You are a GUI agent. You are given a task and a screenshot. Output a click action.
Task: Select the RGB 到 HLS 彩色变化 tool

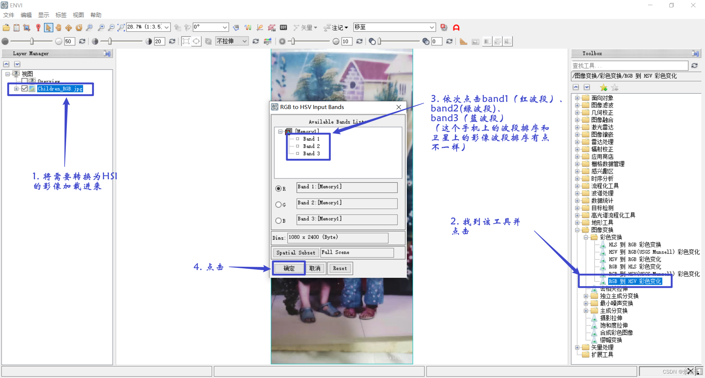pos(635,267)
